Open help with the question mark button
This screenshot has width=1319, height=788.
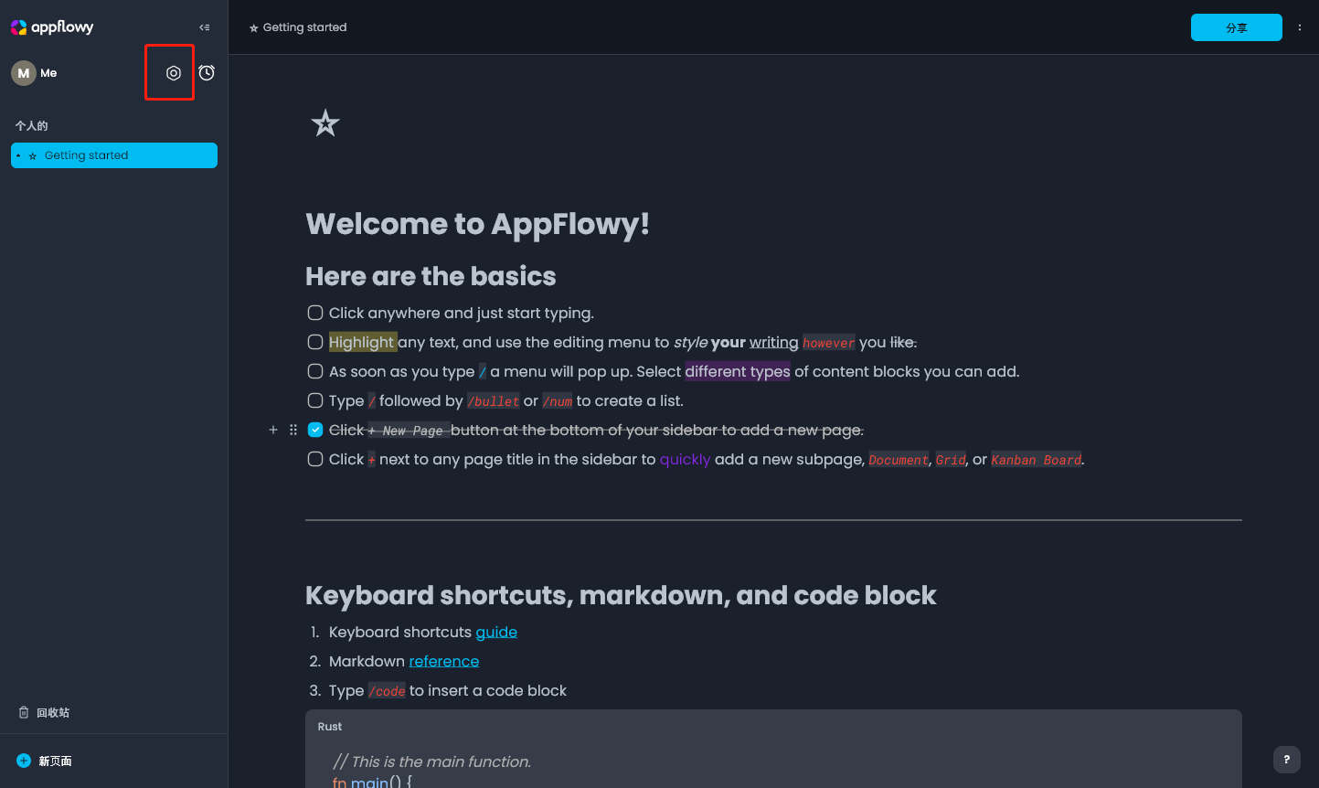[x=1286, y=760]
